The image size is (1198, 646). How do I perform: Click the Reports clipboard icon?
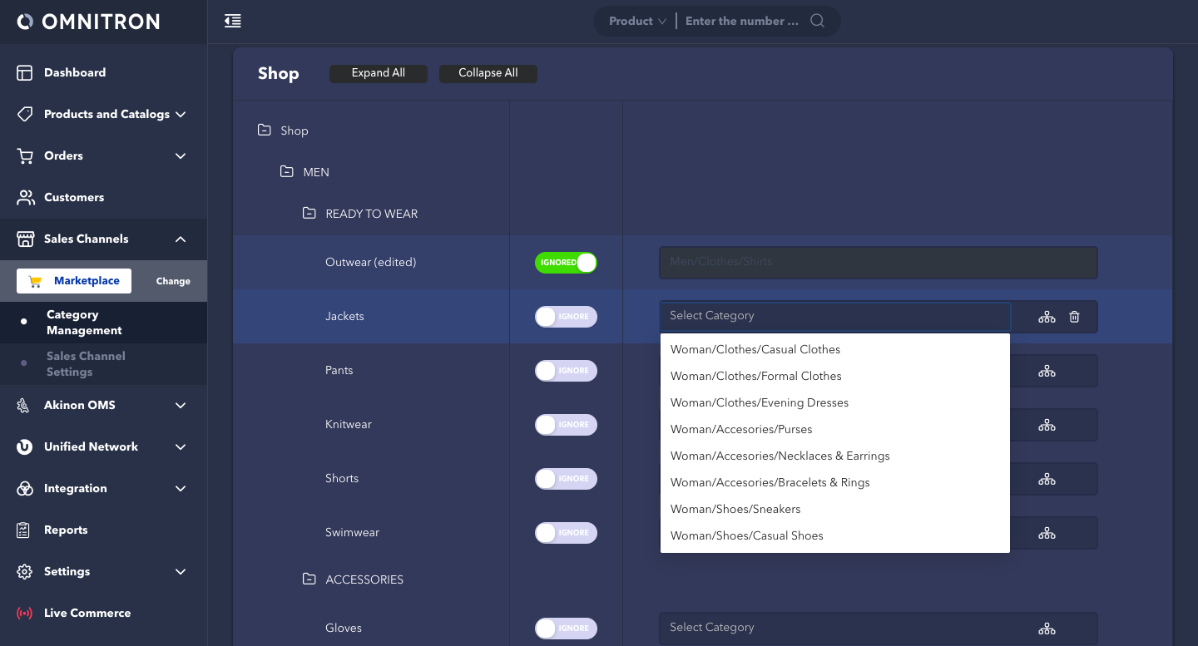pos(25,530)
